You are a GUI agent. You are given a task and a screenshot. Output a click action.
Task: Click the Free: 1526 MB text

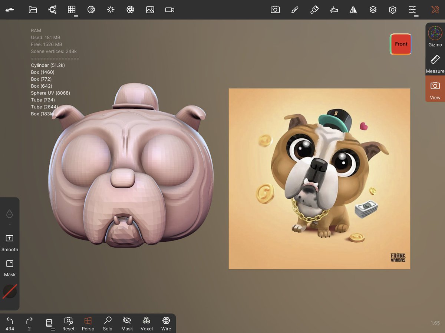click(47, 44)
